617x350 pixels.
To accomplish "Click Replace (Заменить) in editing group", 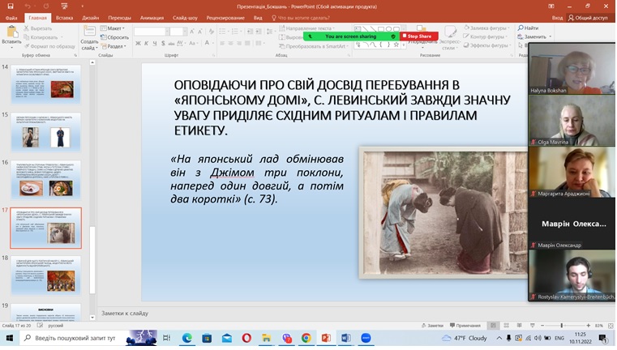I will coord(534,36).
